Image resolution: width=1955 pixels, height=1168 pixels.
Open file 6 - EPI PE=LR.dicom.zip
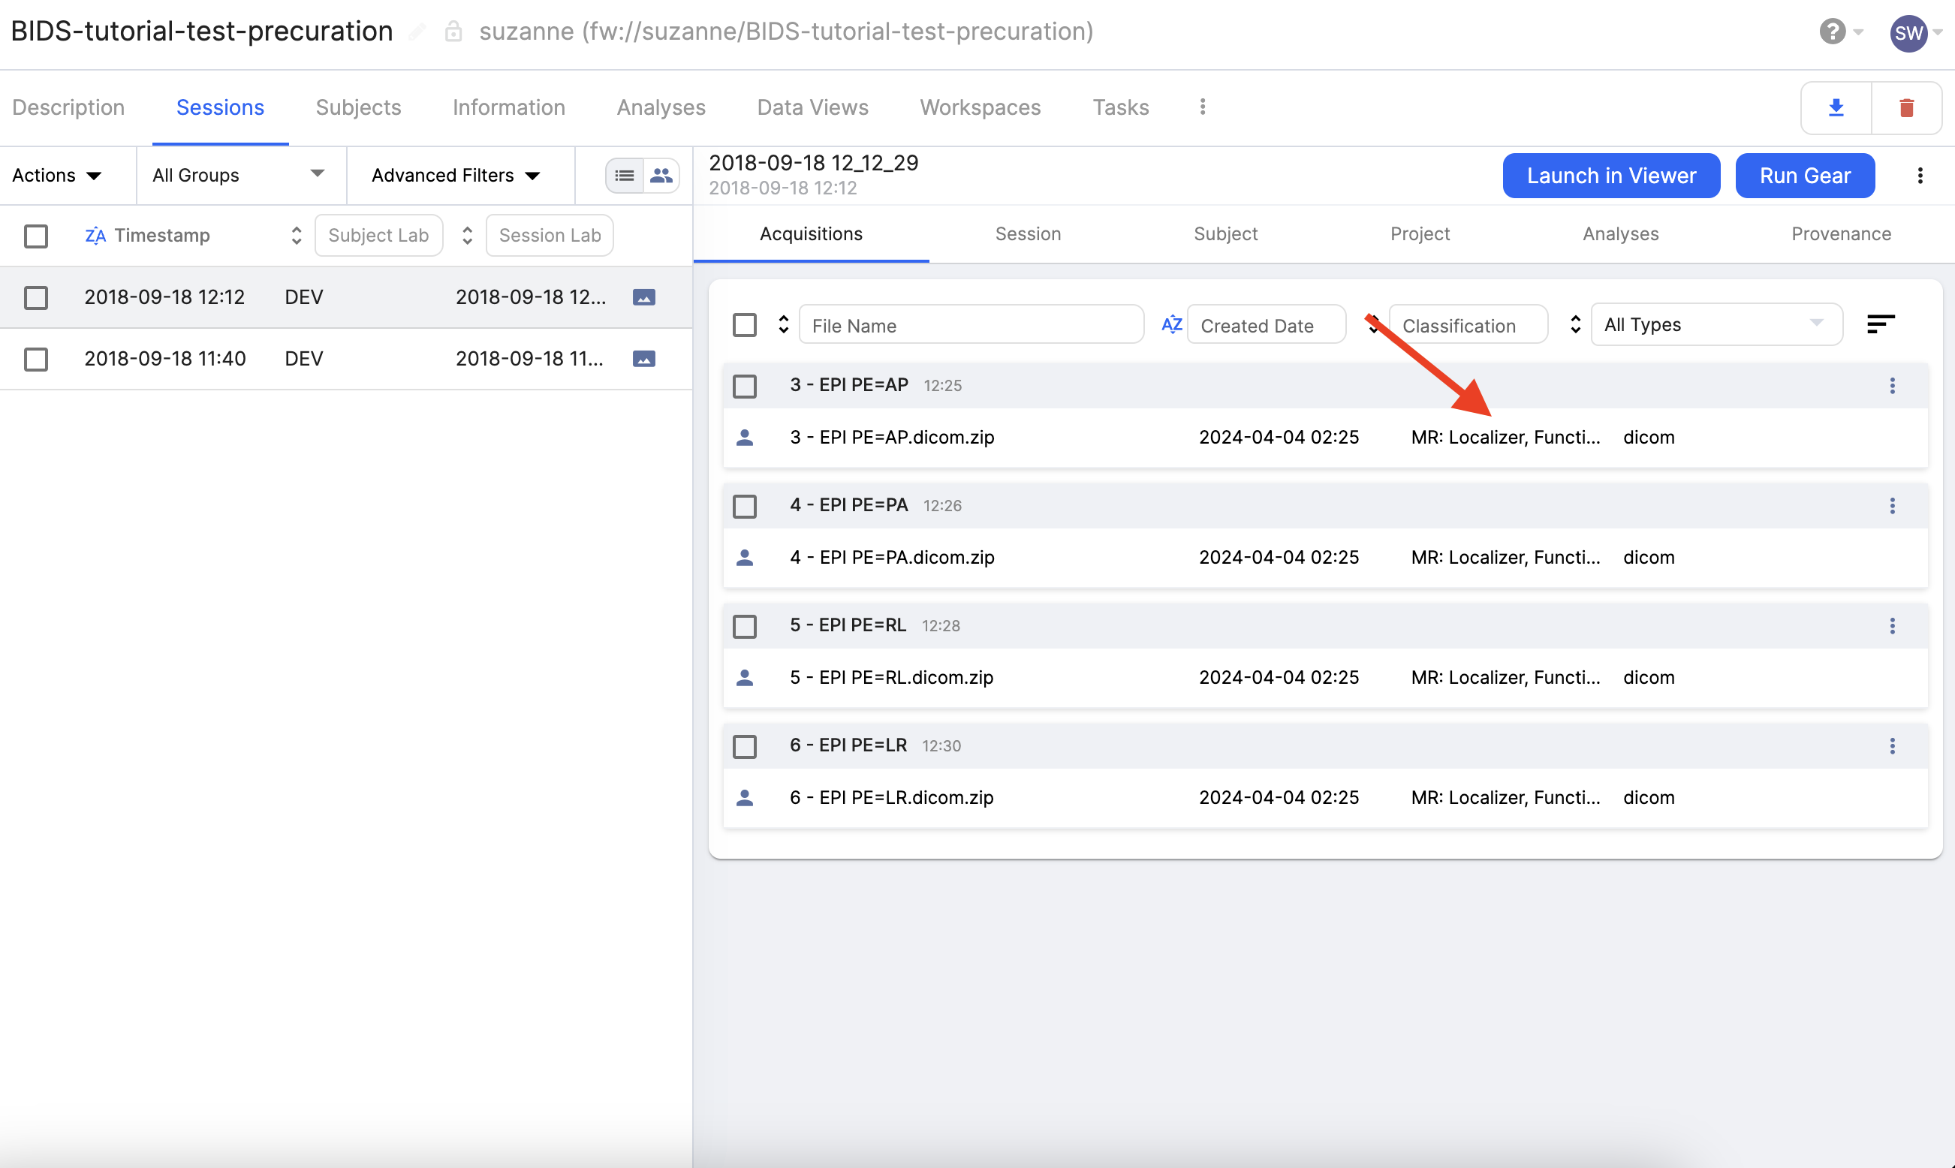892,798
